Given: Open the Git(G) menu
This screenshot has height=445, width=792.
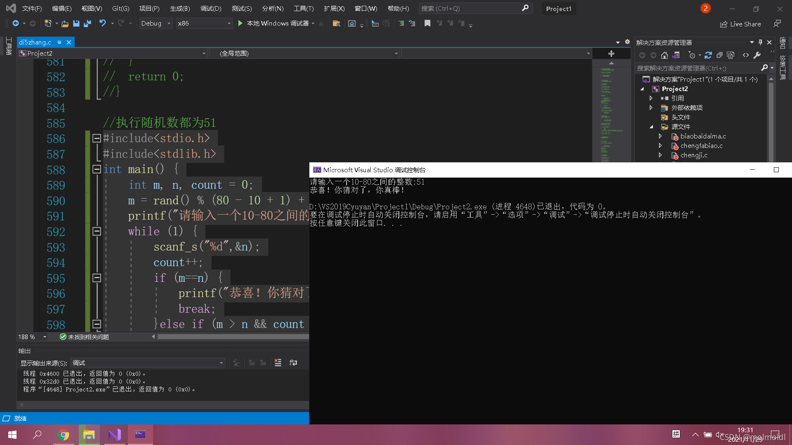Looking at the screenshot, I should pyautogui.click(x=120, y=8).
